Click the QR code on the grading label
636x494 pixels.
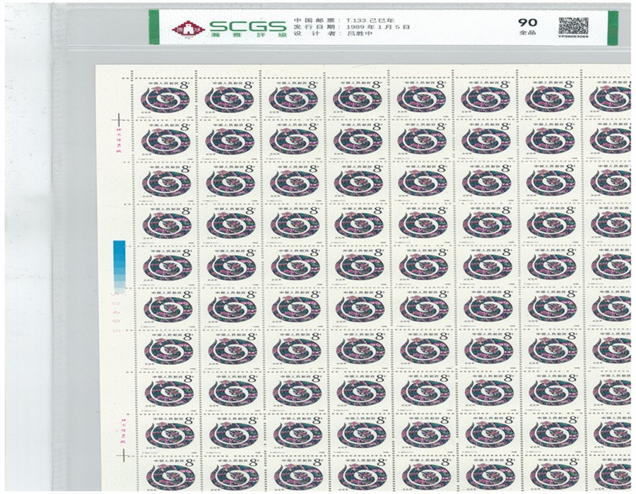[x=573, y=25]
